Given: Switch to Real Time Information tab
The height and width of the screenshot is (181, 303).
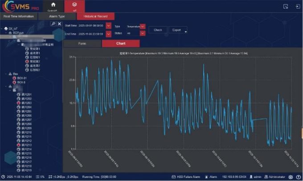Looking at the screenshot, I should [19, 16].
